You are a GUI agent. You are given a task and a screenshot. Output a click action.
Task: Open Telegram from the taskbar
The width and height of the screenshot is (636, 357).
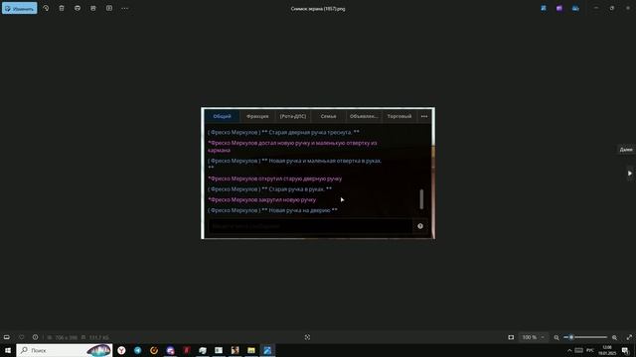tap(137, 350)
